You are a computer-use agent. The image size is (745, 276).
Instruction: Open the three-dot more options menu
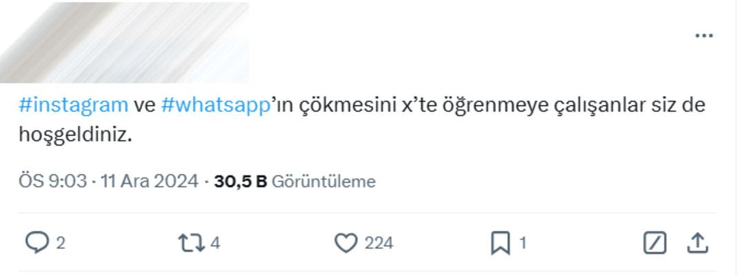point(704,36)
